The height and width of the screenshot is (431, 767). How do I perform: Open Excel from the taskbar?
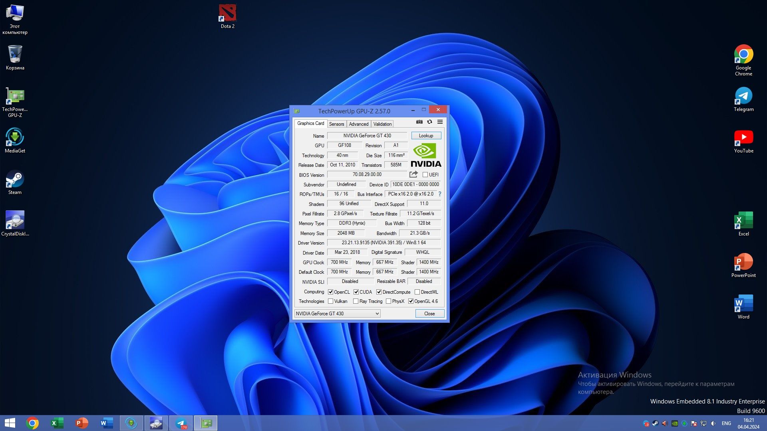[x=57, y=423]
